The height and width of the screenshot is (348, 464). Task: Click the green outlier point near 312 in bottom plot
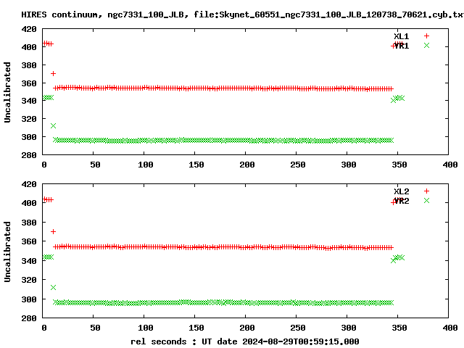(53, 287)
